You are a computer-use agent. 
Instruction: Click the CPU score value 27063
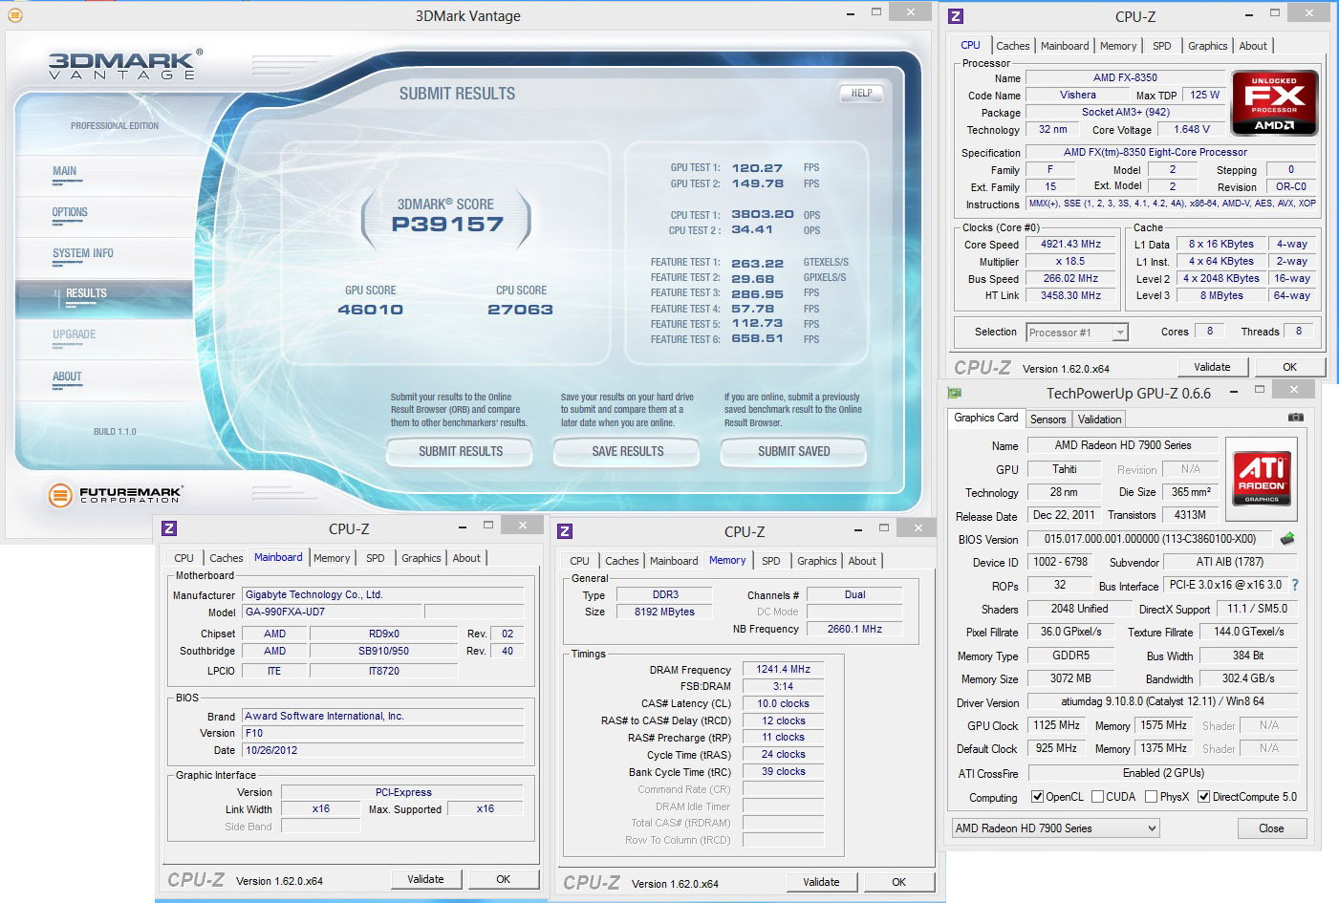520,310
